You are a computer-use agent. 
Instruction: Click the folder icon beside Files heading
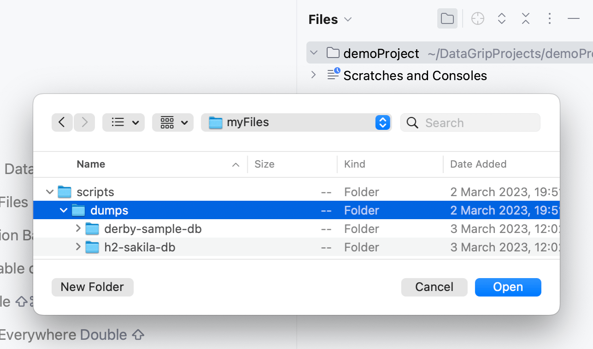tap(447, 18)
